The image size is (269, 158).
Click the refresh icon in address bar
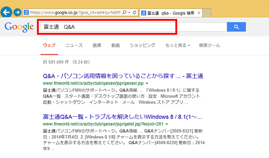134,13
